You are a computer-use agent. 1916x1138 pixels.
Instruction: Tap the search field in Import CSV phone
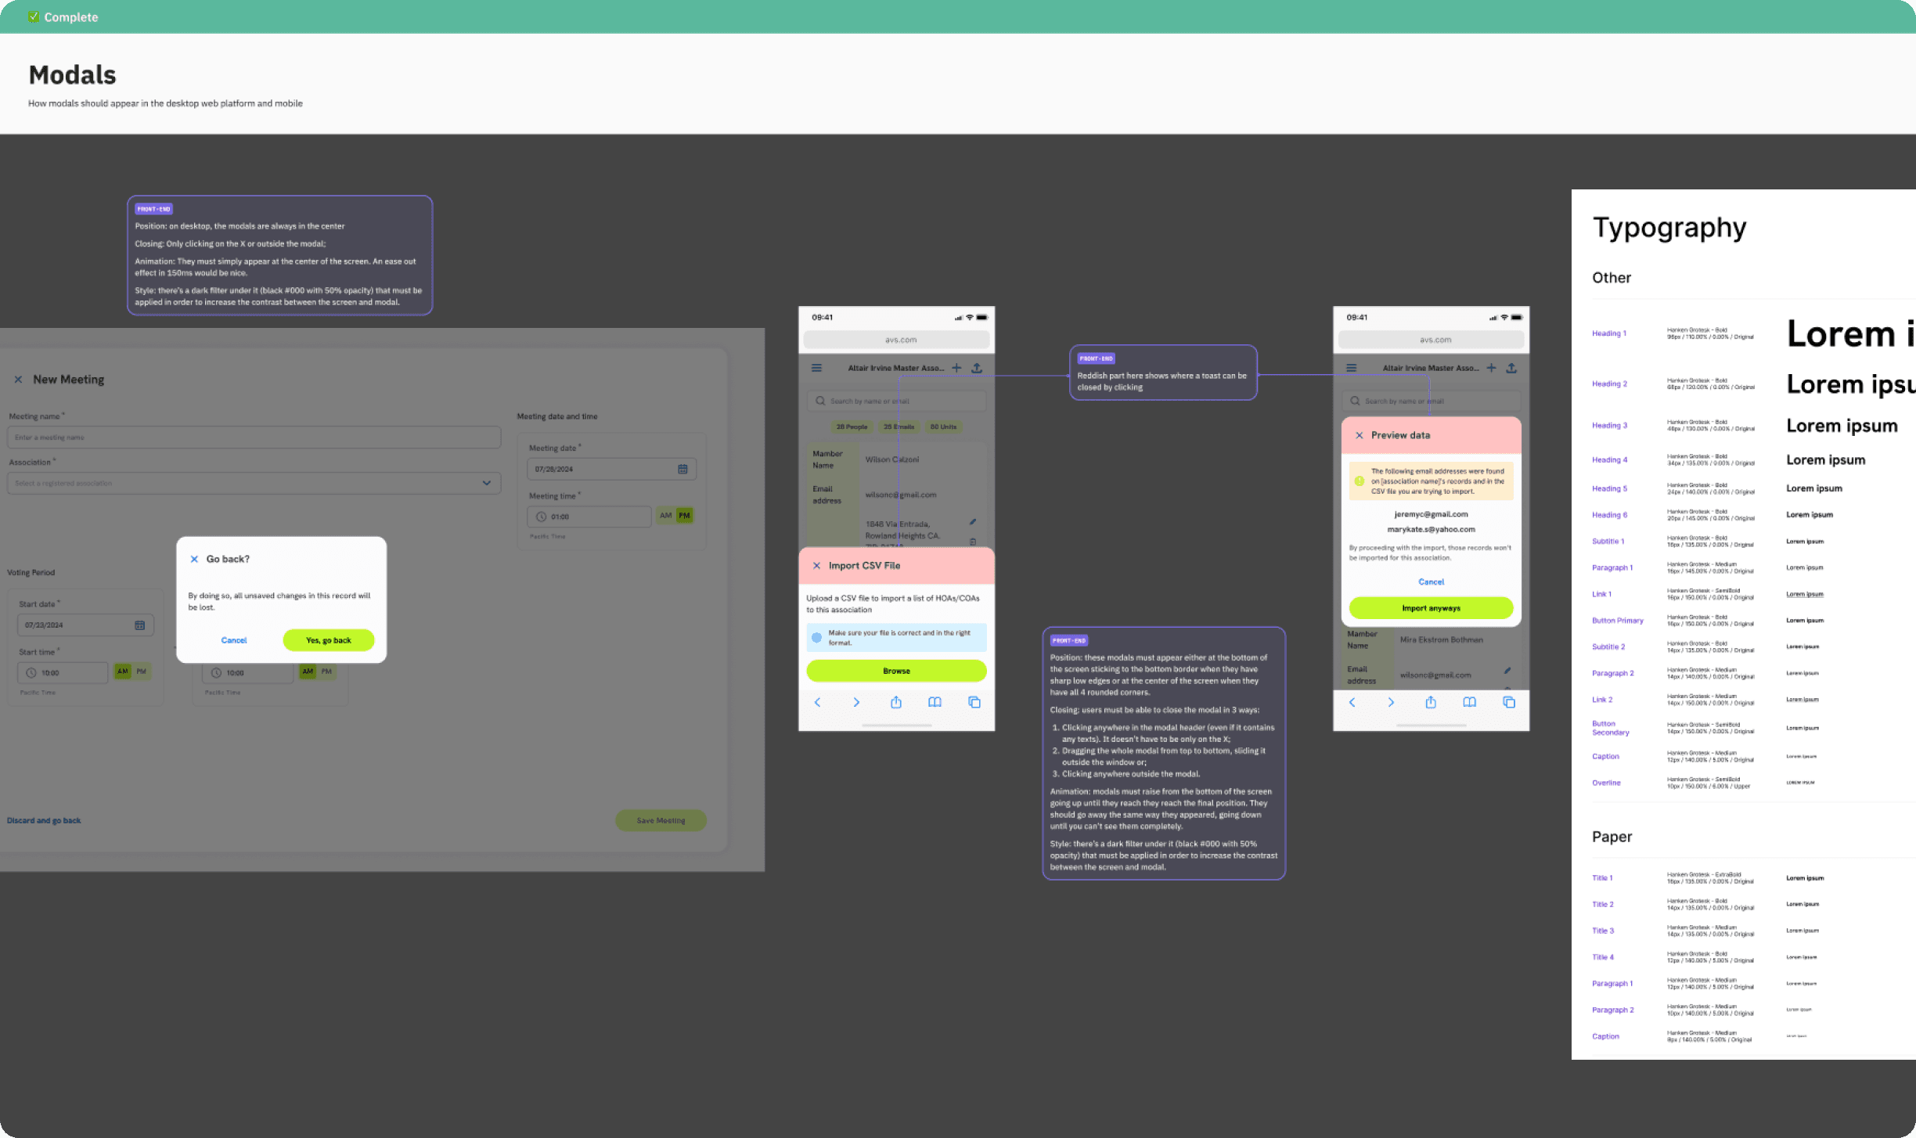(896, 401)
